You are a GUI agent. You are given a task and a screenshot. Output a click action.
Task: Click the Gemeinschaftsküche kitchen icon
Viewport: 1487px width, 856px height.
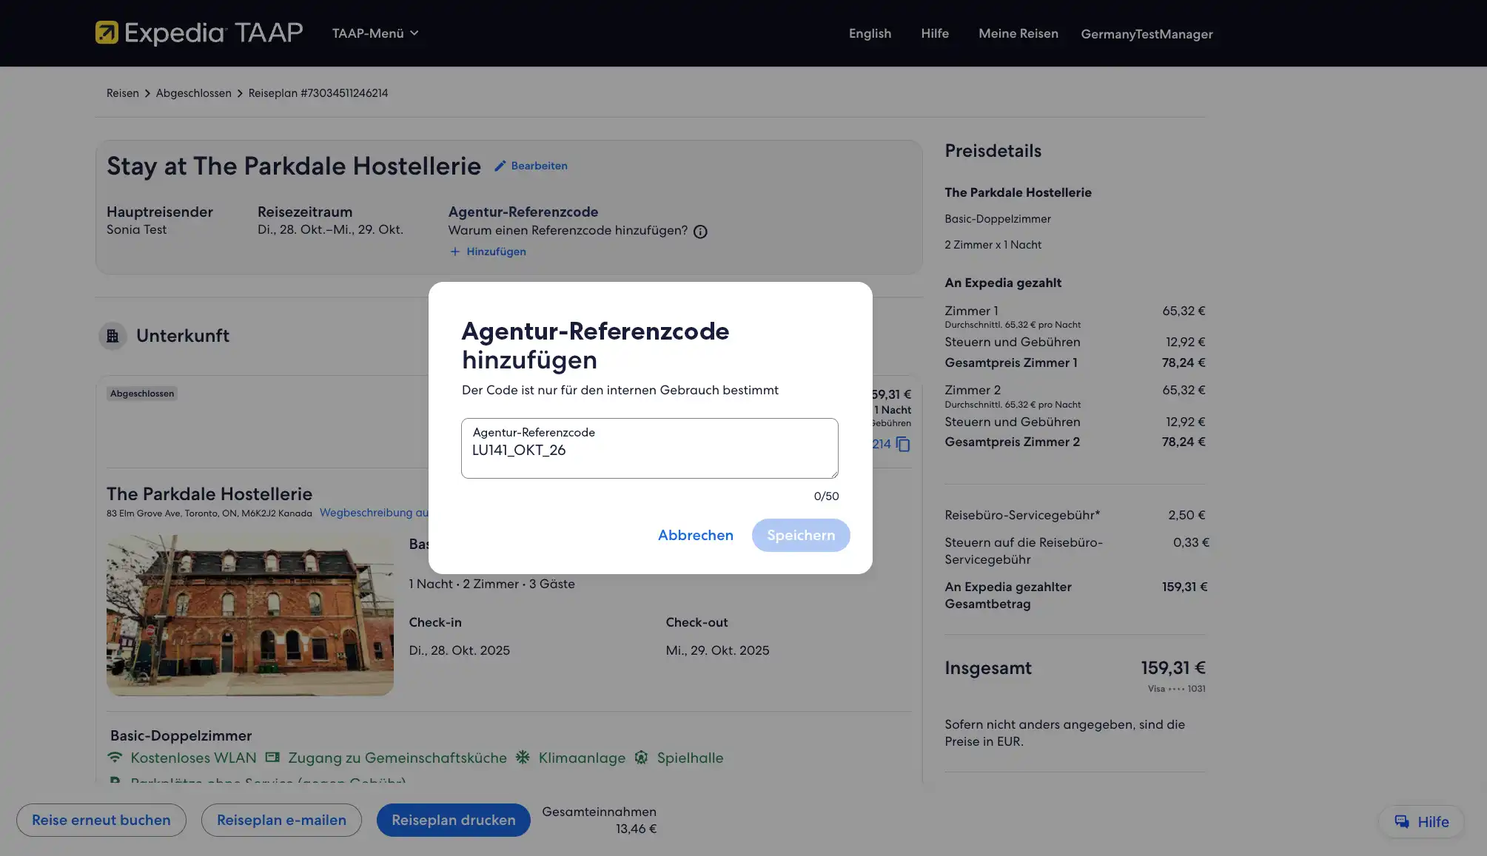(x=272, y=758)
